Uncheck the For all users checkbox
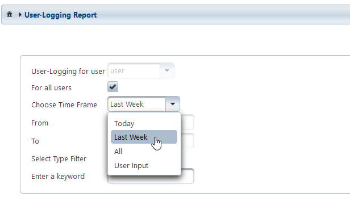 pyautogui.click(x=113, y=87)
